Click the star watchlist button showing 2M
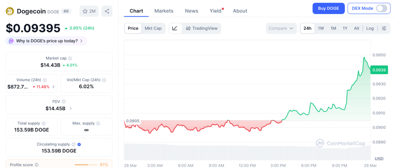Image resolution: width=394 pixels, height=168 pixels. 89,11
